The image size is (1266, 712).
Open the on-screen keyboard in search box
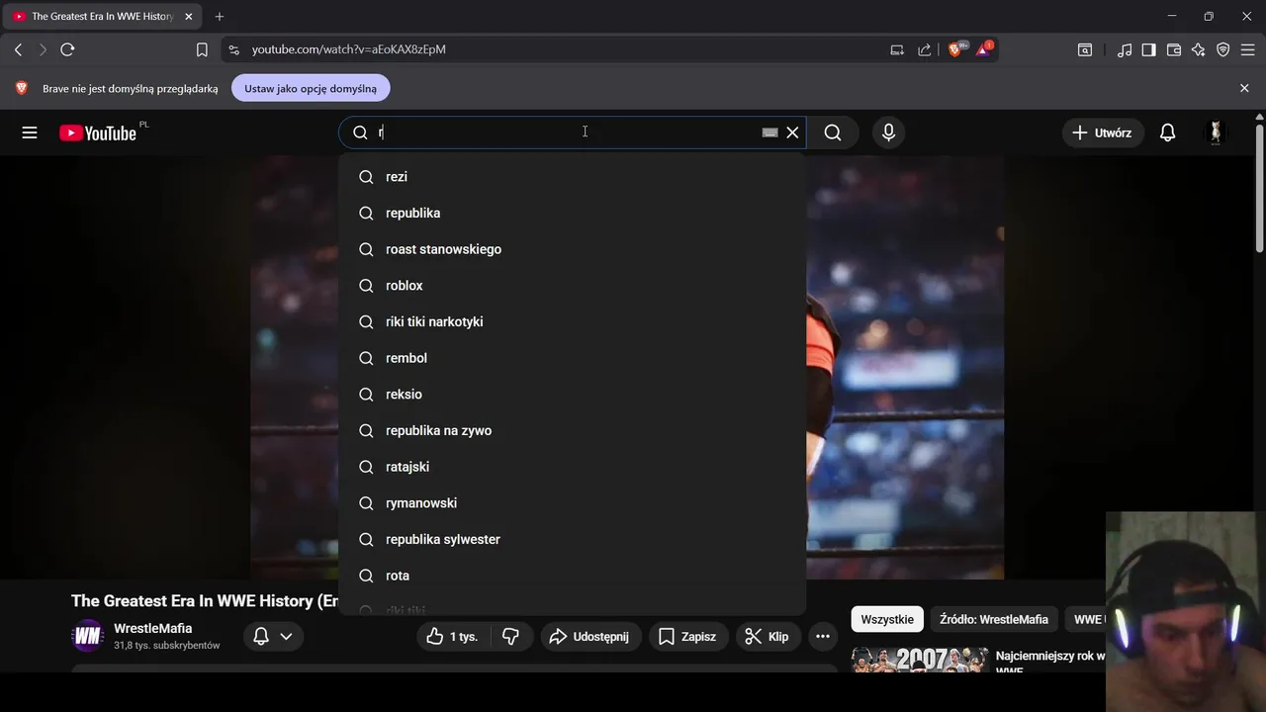tap(769, 133)
